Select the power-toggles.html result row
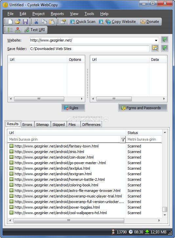 (x=85, y=207)
